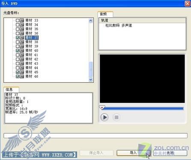Check the 素材 41 checkbox
This screenshot has width=191, height=160.
pos(18,55)
